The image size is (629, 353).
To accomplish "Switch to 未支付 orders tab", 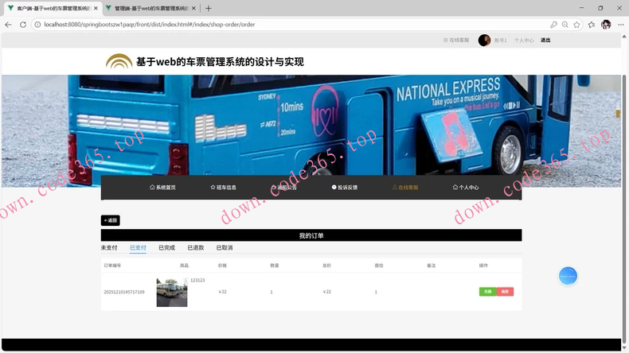I will pyautogui.click(x=109, y=247).
